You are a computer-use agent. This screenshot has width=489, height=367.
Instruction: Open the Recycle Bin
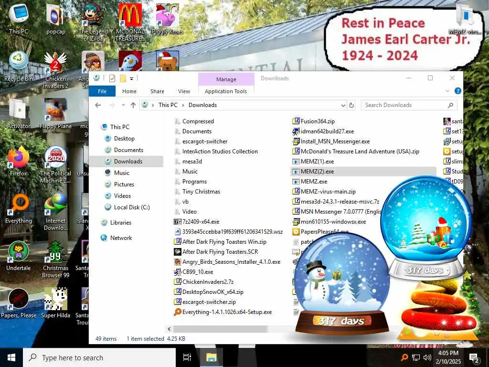tap(19, 66)
